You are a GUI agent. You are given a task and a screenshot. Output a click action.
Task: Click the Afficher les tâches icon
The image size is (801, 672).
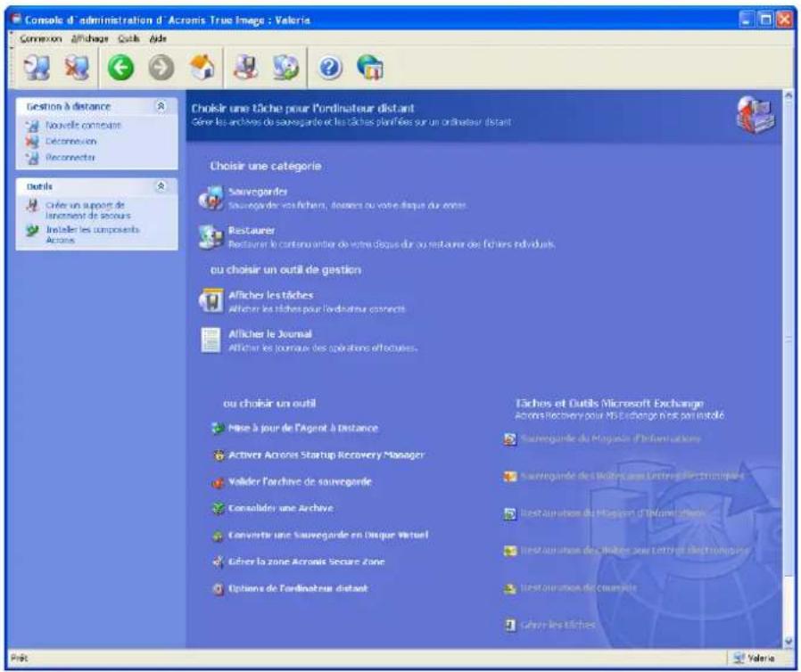point(211,301)
